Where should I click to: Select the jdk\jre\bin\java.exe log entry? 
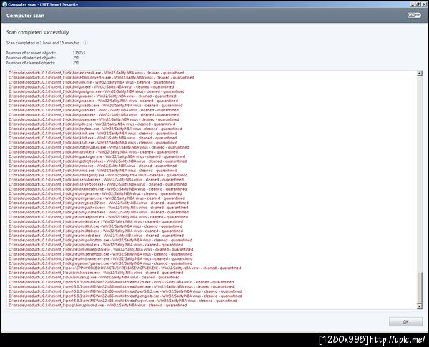(95, 193)
